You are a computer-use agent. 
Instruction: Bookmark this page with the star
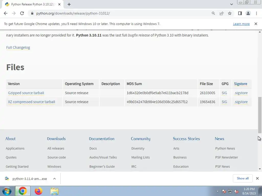tap(230, 13)
